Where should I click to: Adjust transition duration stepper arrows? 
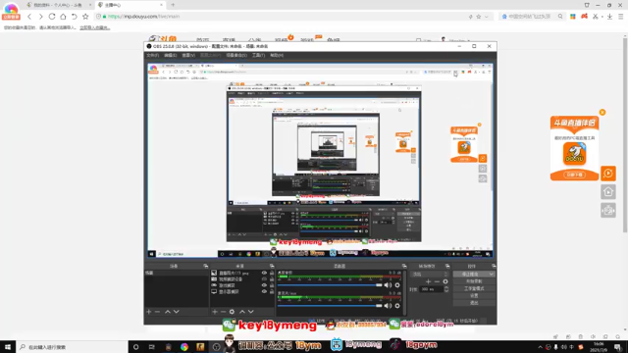(446, 289)
